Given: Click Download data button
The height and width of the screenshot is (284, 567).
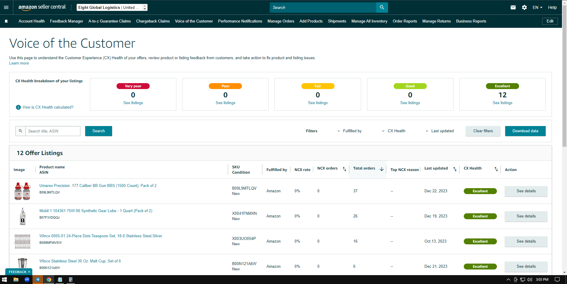Looking at the screenshot, I should 525,131.
